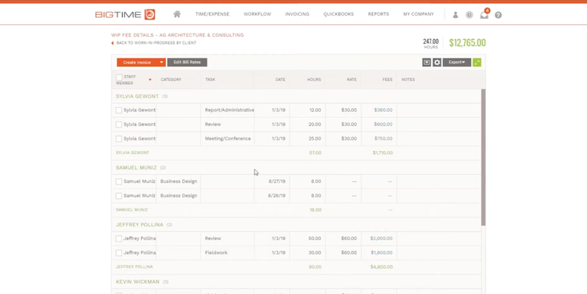Click the back arrow before Work-In-Progress link
This screenshot has width=587, height=294.
point(112,43)
